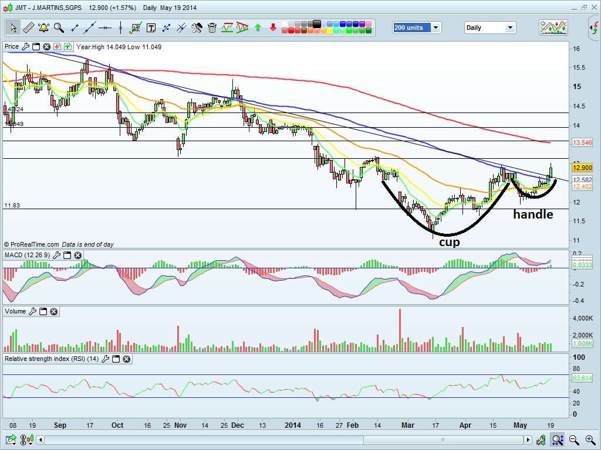Close the RSI indicator panel
601x450 pixels.
(x=127, y=359)
